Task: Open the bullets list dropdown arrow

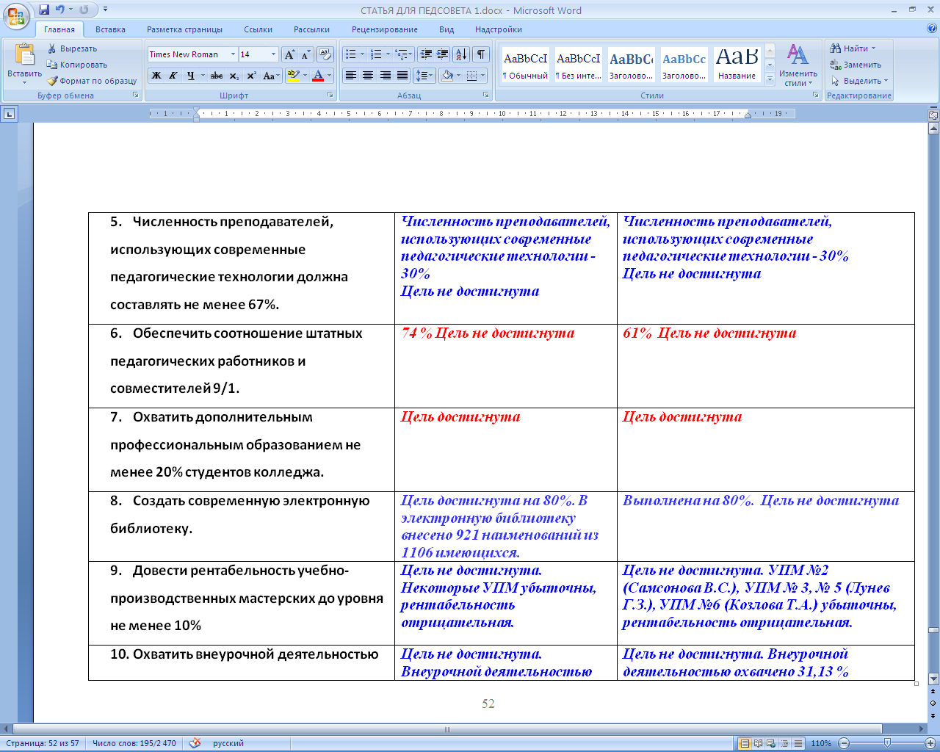Action: point(362,55)
